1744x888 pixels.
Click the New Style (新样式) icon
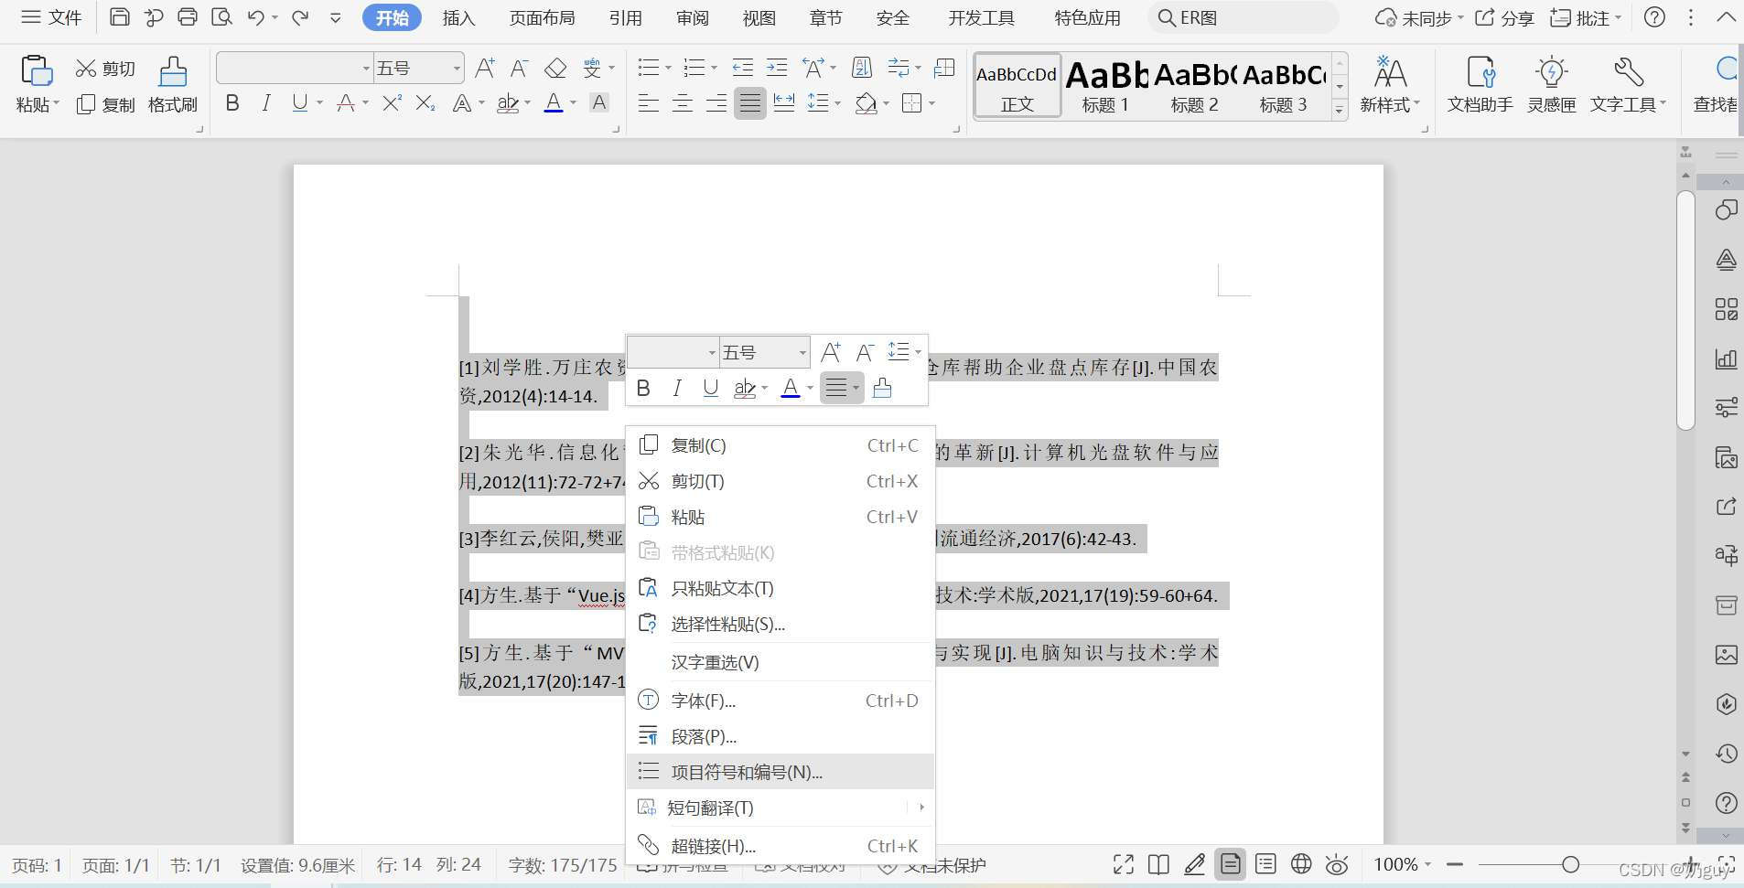click(x=1390, y=73)
